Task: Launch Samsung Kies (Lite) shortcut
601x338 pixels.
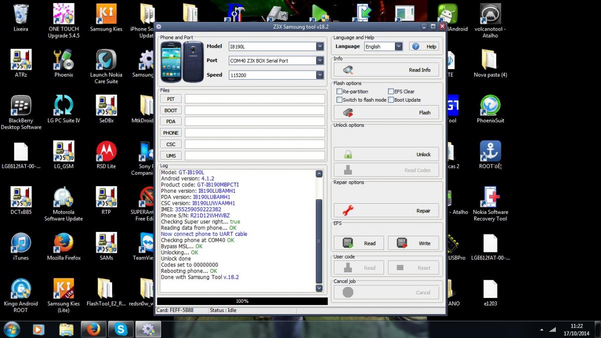Action: [64, 296]
